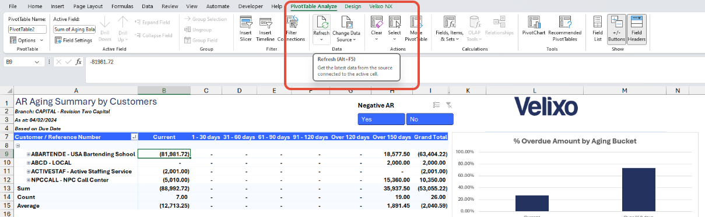Screen dimensions: 705x217
Task: Click the AR Aging Summary by Customers title
Action: click(x=86, y=101)
